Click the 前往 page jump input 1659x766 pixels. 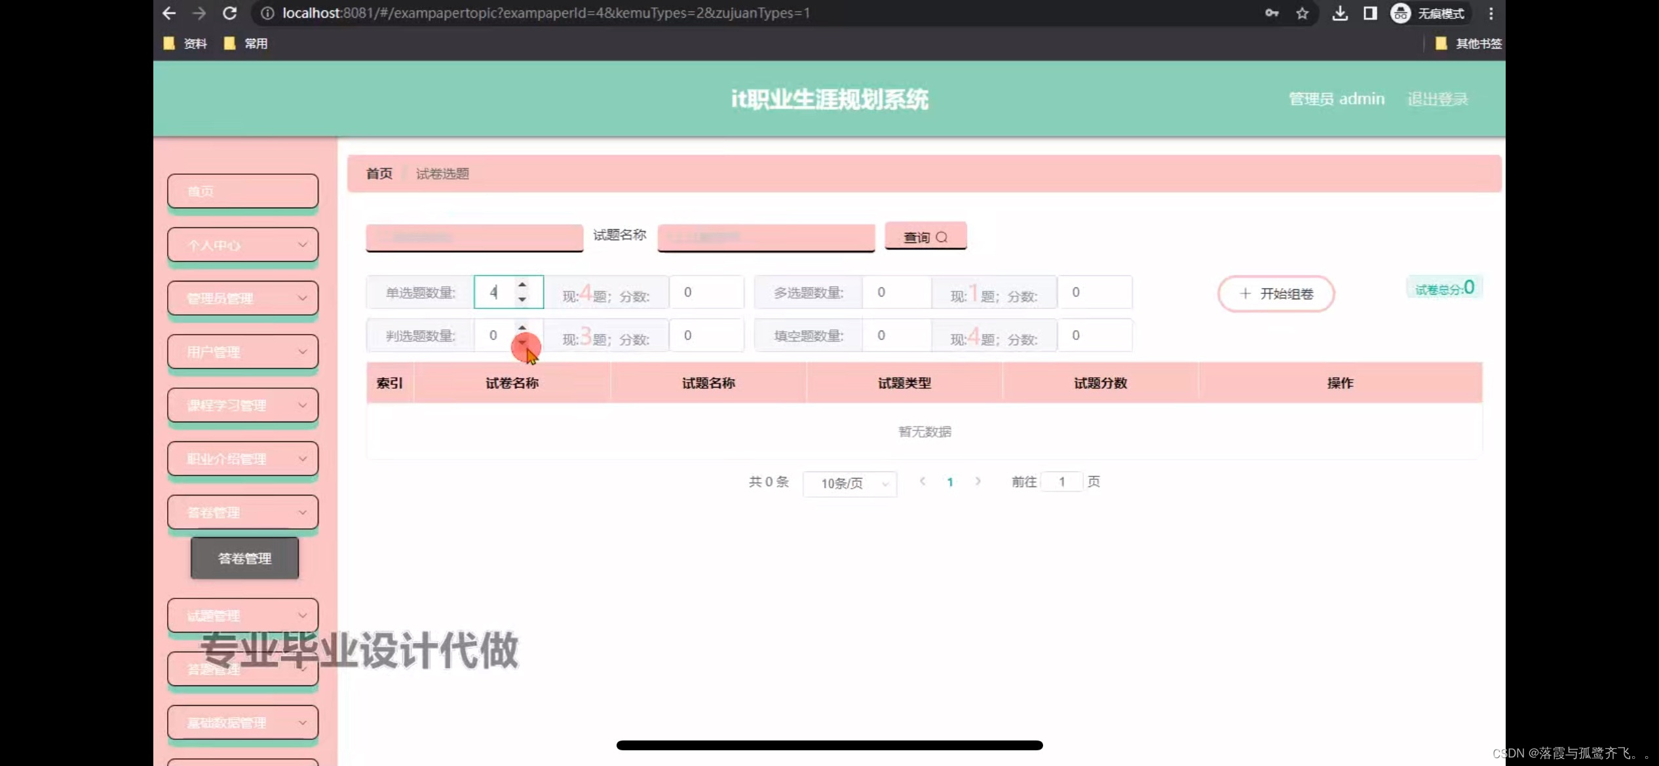[x=1061, y=482]
